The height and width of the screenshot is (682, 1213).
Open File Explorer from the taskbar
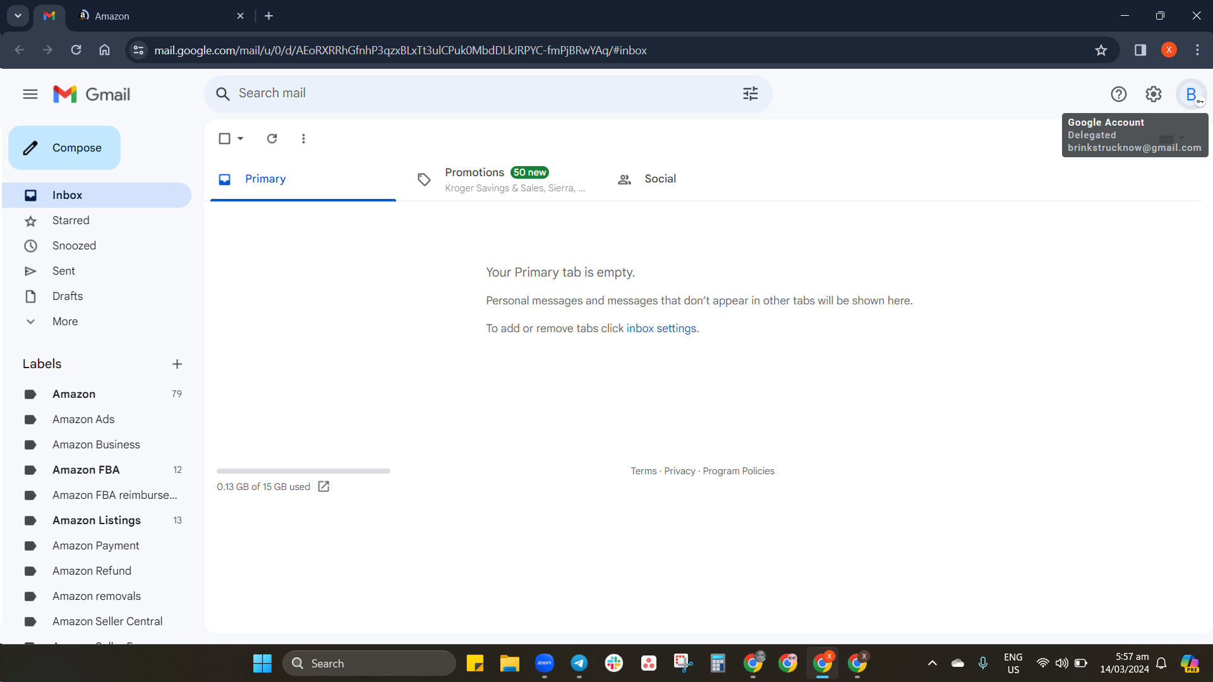tap(510, 663)
